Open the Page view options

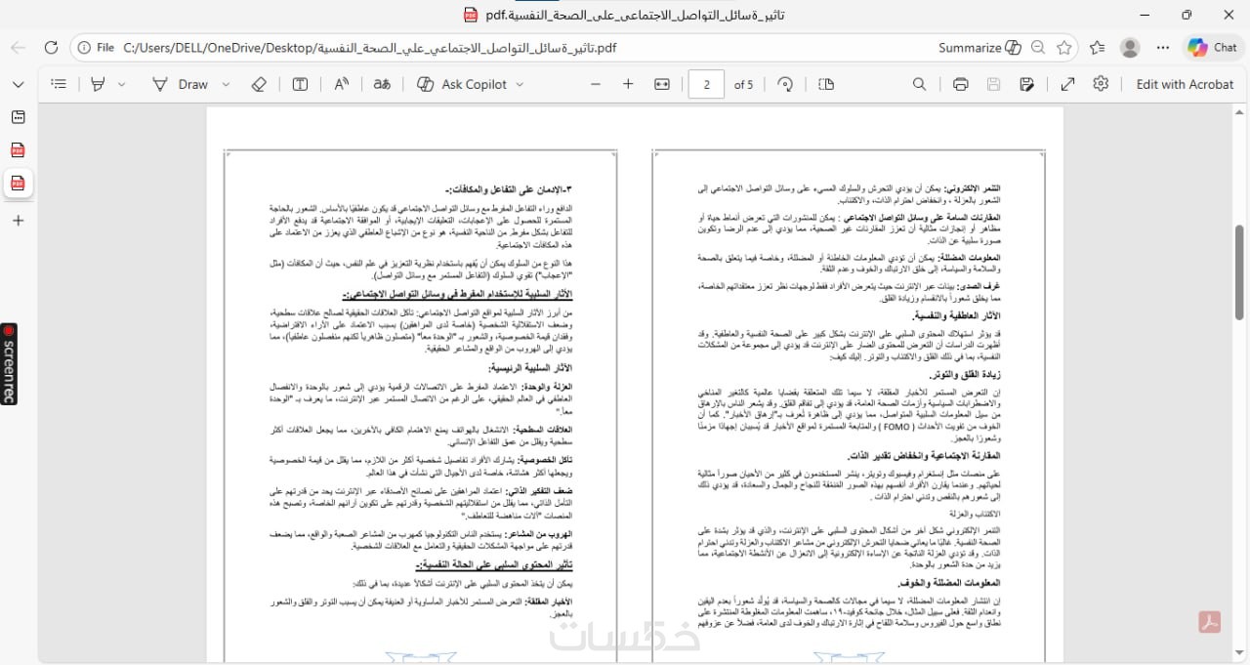(826, 84)
